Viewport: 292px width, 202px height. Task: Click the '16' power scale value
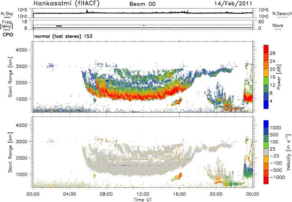click(272, 77)
